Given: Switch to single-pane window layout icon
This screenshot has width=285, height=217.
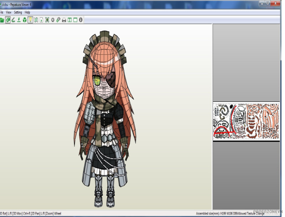Looking at the screenshot, I should [75, 20].
